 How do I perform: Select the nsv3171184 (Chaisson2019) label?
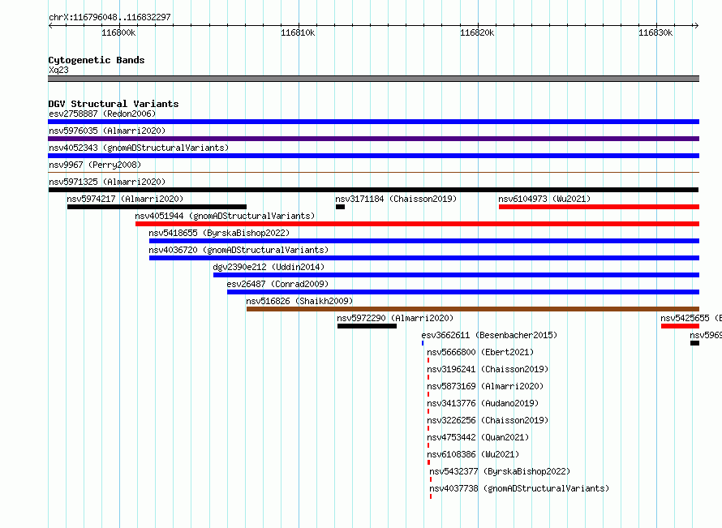click(x=396, y=199)
